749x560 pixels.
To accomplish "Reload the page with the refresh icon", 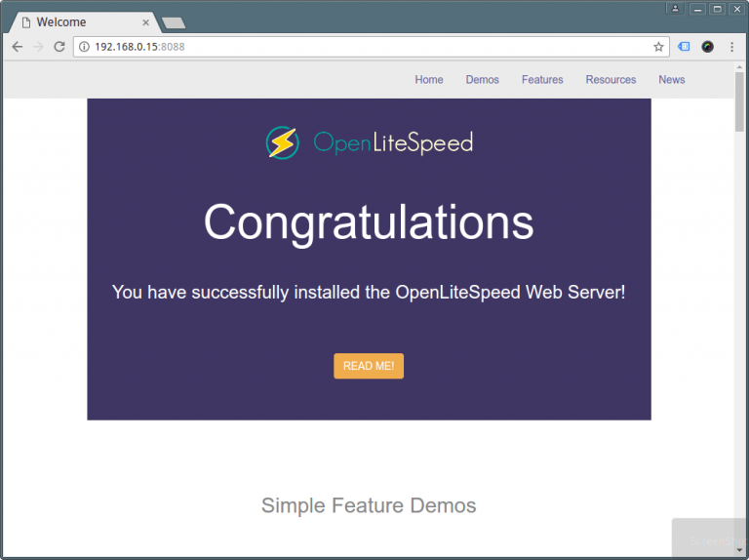I will point(59,47).
